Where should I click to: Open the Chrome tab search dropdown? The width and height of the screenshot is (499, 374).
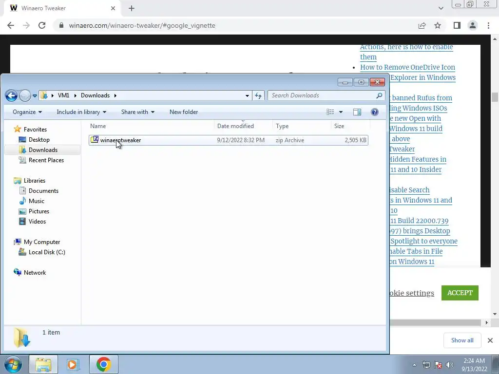[441, 8]
